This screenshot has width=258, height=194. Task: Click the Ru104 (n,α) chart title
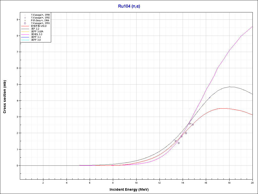(x=129, y=6)
